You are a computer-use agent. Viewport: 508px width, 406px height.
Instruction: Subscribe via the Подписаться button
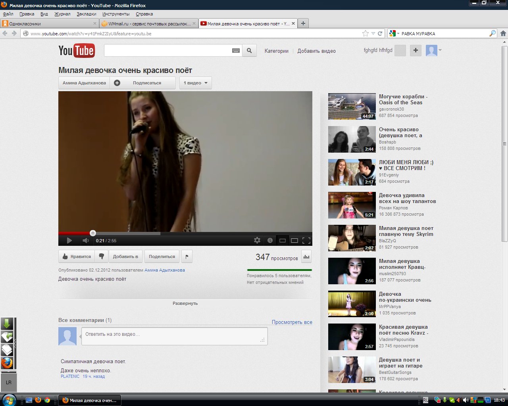coord(143,83)
